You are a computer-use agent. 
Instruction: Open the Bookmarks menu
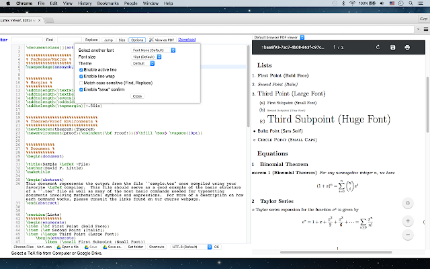108,3
